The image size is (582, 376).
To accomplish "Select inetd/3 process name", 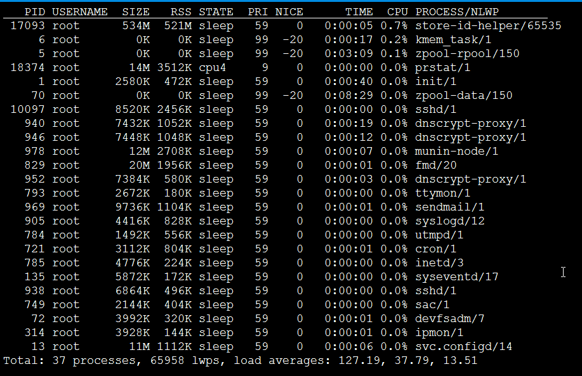I will point(439,263).
